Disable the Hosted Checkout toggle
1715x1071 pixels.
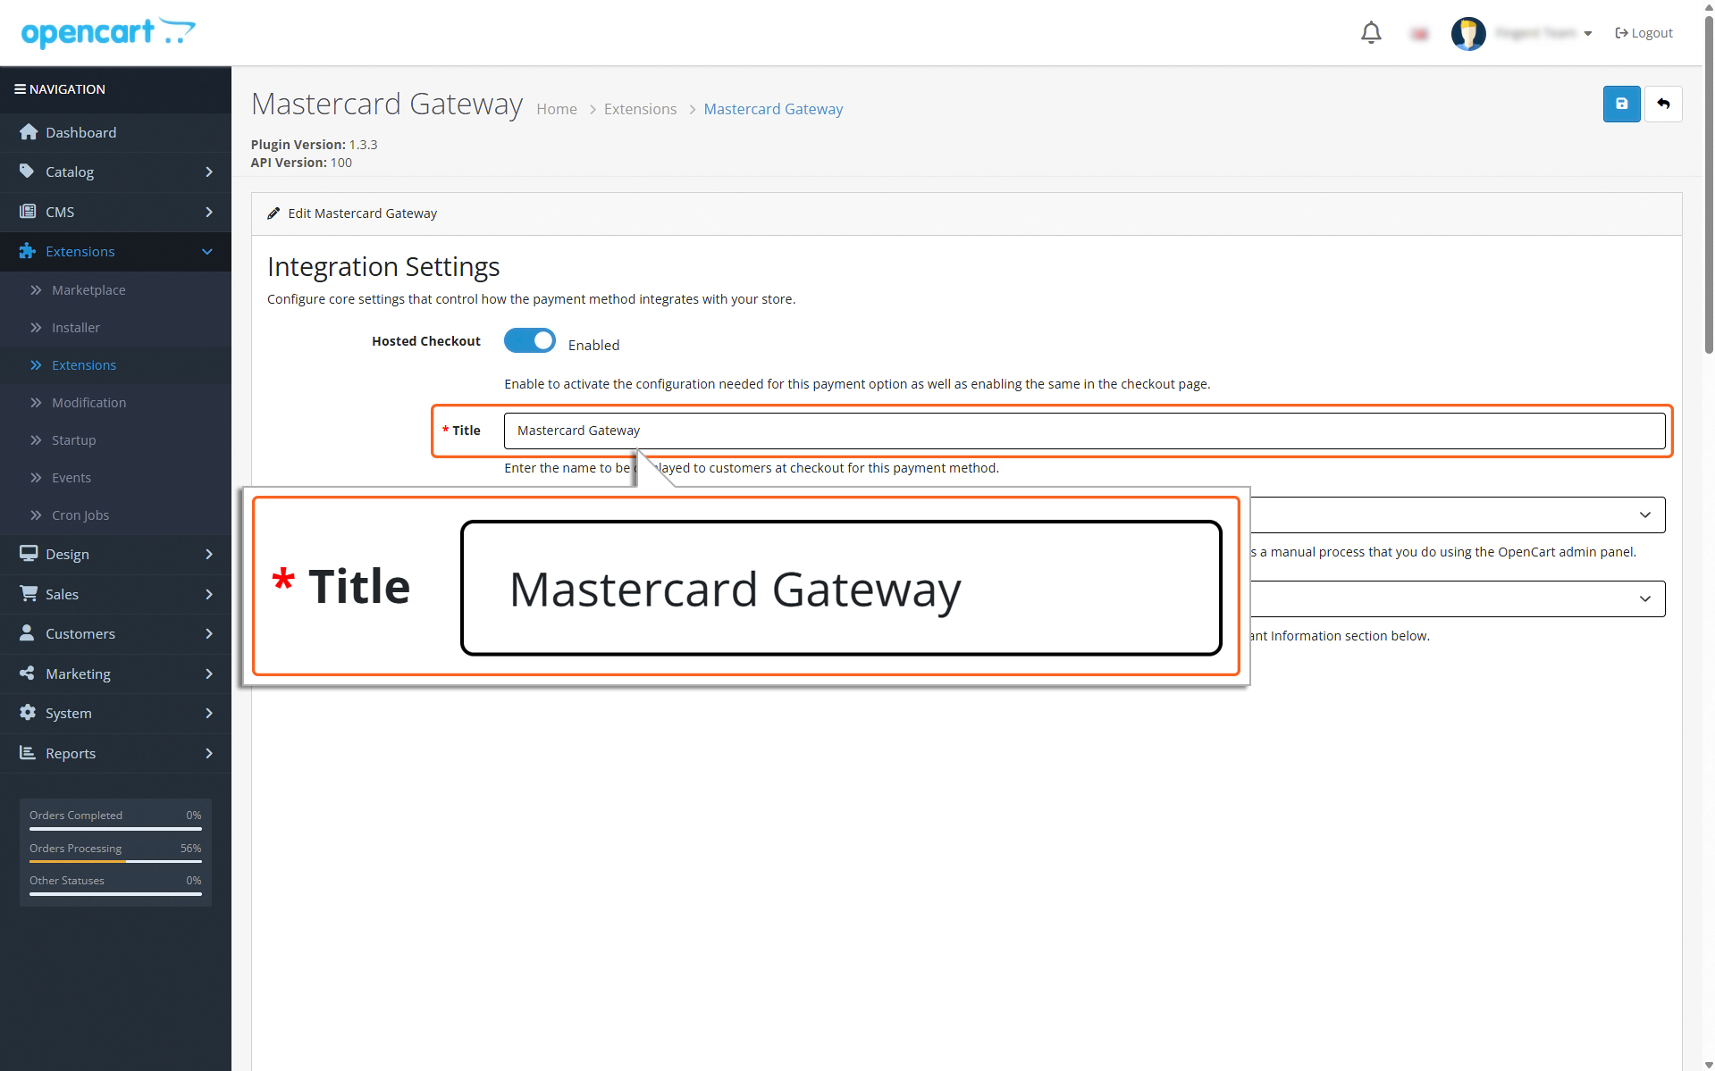point(529,341)
